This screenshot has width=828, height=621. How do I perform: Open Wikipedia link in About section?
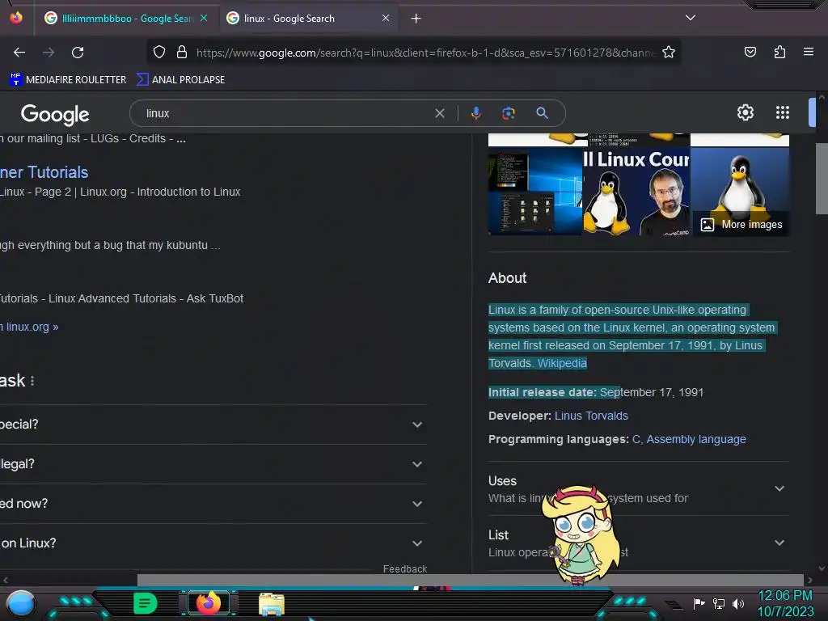click(x=562, y=363)
